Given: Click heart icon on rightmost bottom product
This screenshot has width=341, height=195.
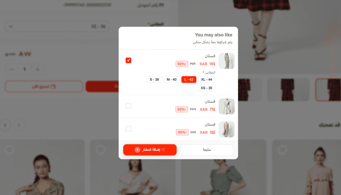Looking at the screenshot, I should [282, 150].
